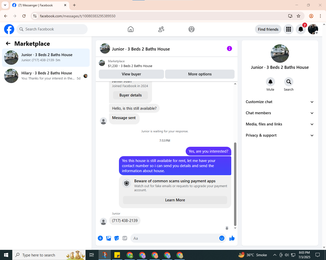Click the View buyer button
The image size is (326, 260).
pos(131,74)
